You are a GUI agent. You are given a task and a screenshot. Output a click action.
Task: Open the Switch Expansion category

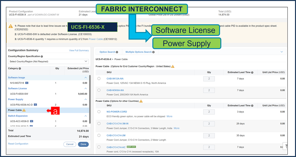18,116
